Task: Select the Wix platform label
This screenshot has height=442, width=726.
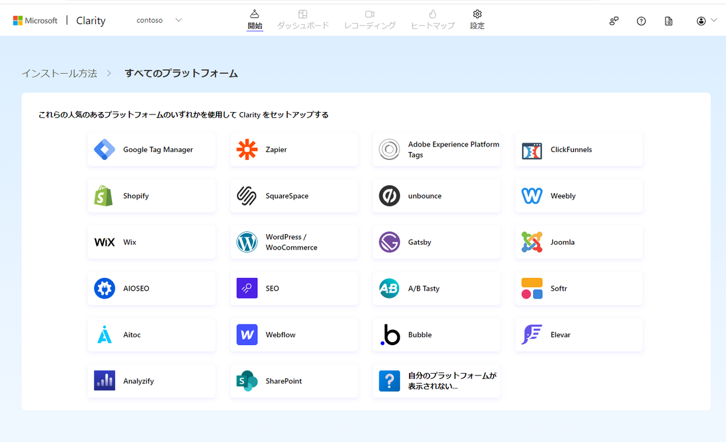Action: (129, 242)
